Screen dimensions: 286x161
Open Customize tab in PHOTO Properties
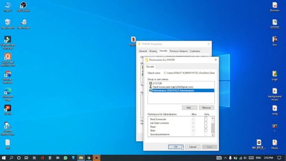tap(195, 51)
